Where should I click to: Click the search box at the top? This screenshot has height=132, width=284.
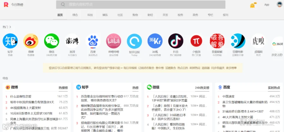pyautogui.click(x=141, y=4)
